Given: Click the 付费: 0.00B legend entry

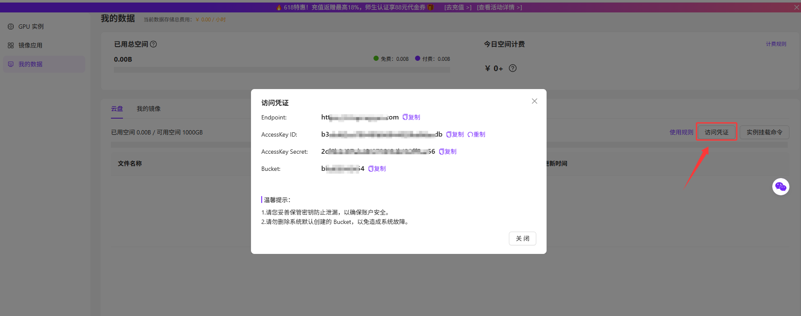Looking at the screenshot, I should 433,59.
